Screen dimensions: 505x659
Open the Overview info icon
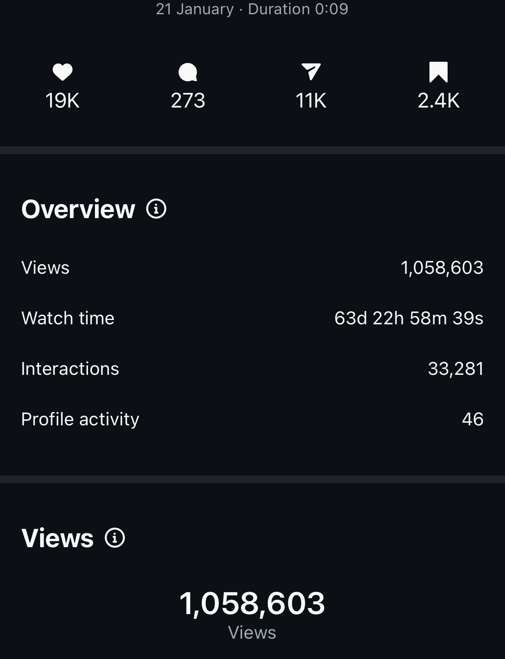[x=156, y=209]
